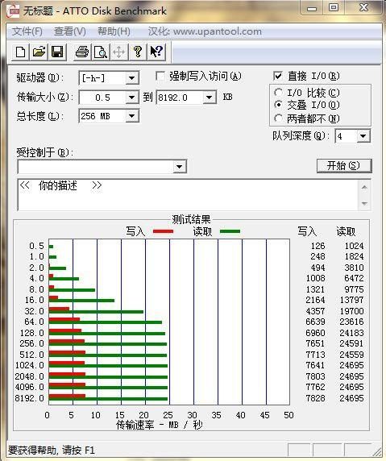Enable the 强制写入访问 checkbox
The height and width of the screenshot is (461, 386).
coord(160,77)
